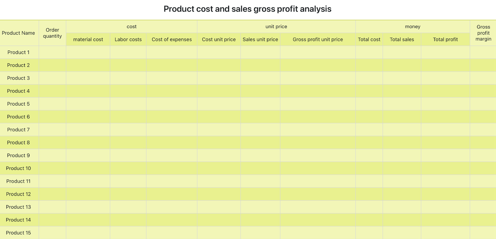Screen dimensions: 496x239
Task: Select Product 6's material cost cell
Action: (88, 117)
